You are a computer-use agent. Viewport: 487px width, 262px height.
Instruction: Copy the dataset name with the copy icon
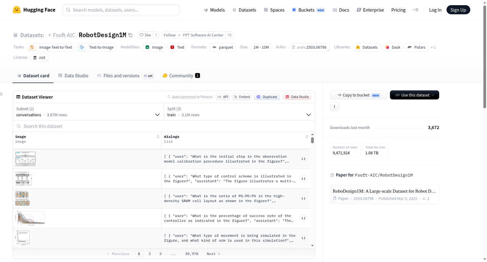(x=131, y=35)
